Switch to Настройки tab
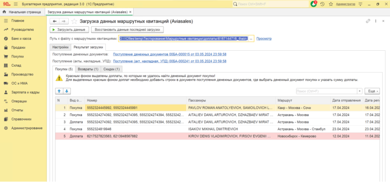This screenshot has height=182, width=390. point(60,47)
